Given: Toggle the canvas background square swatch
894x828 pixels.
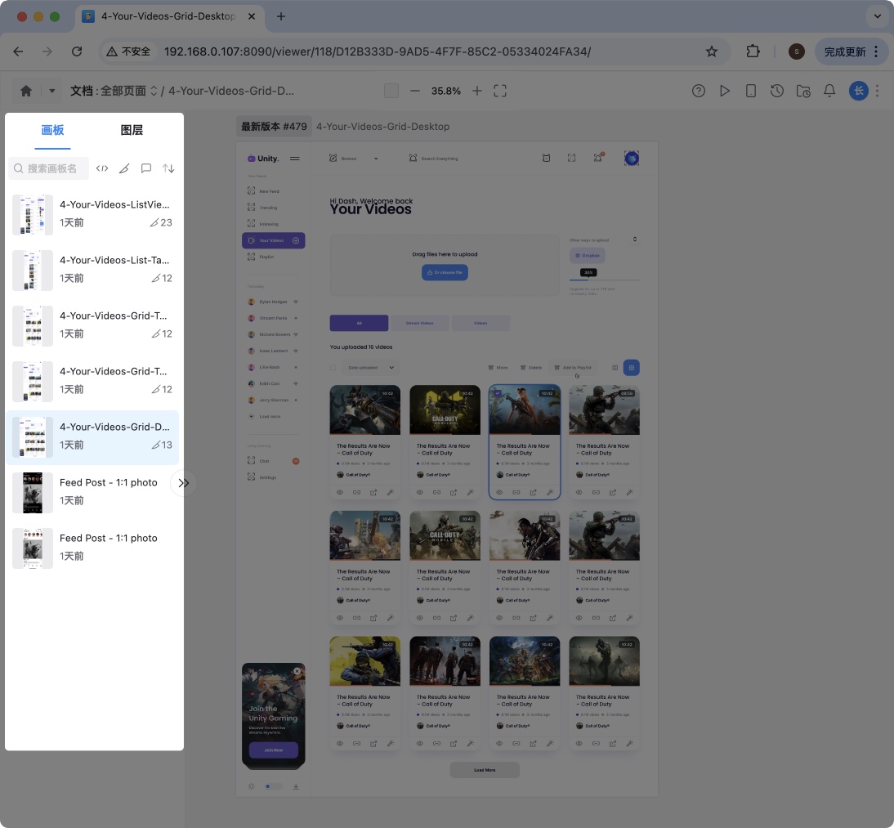Looking at the screenshot, I should tap(391, 91).
